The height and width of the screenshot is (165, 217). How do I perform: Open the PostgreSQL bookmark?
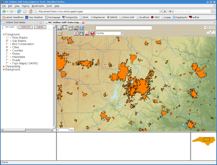(x=70, y=17)
